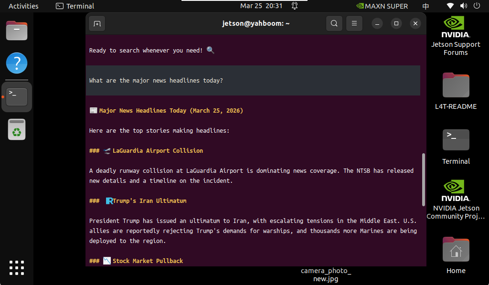Open NVIDIA Jetson Community Projects shortcut
The width and height of the screenshot is (489, 285).
pyautogui.click(x=456, y=200)
